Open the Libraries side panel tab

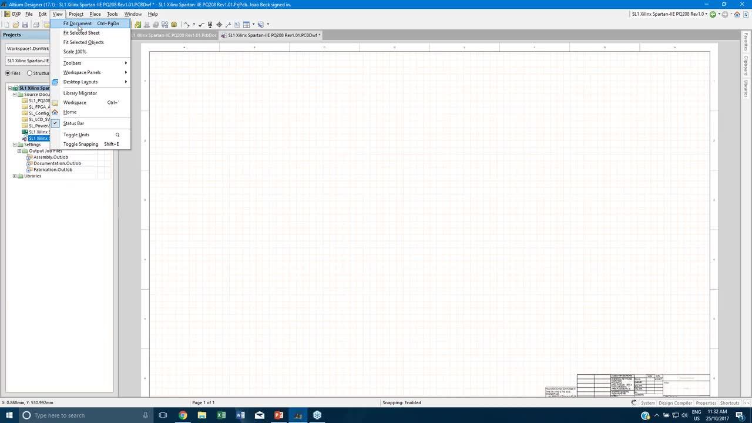[x=746, y=89]
